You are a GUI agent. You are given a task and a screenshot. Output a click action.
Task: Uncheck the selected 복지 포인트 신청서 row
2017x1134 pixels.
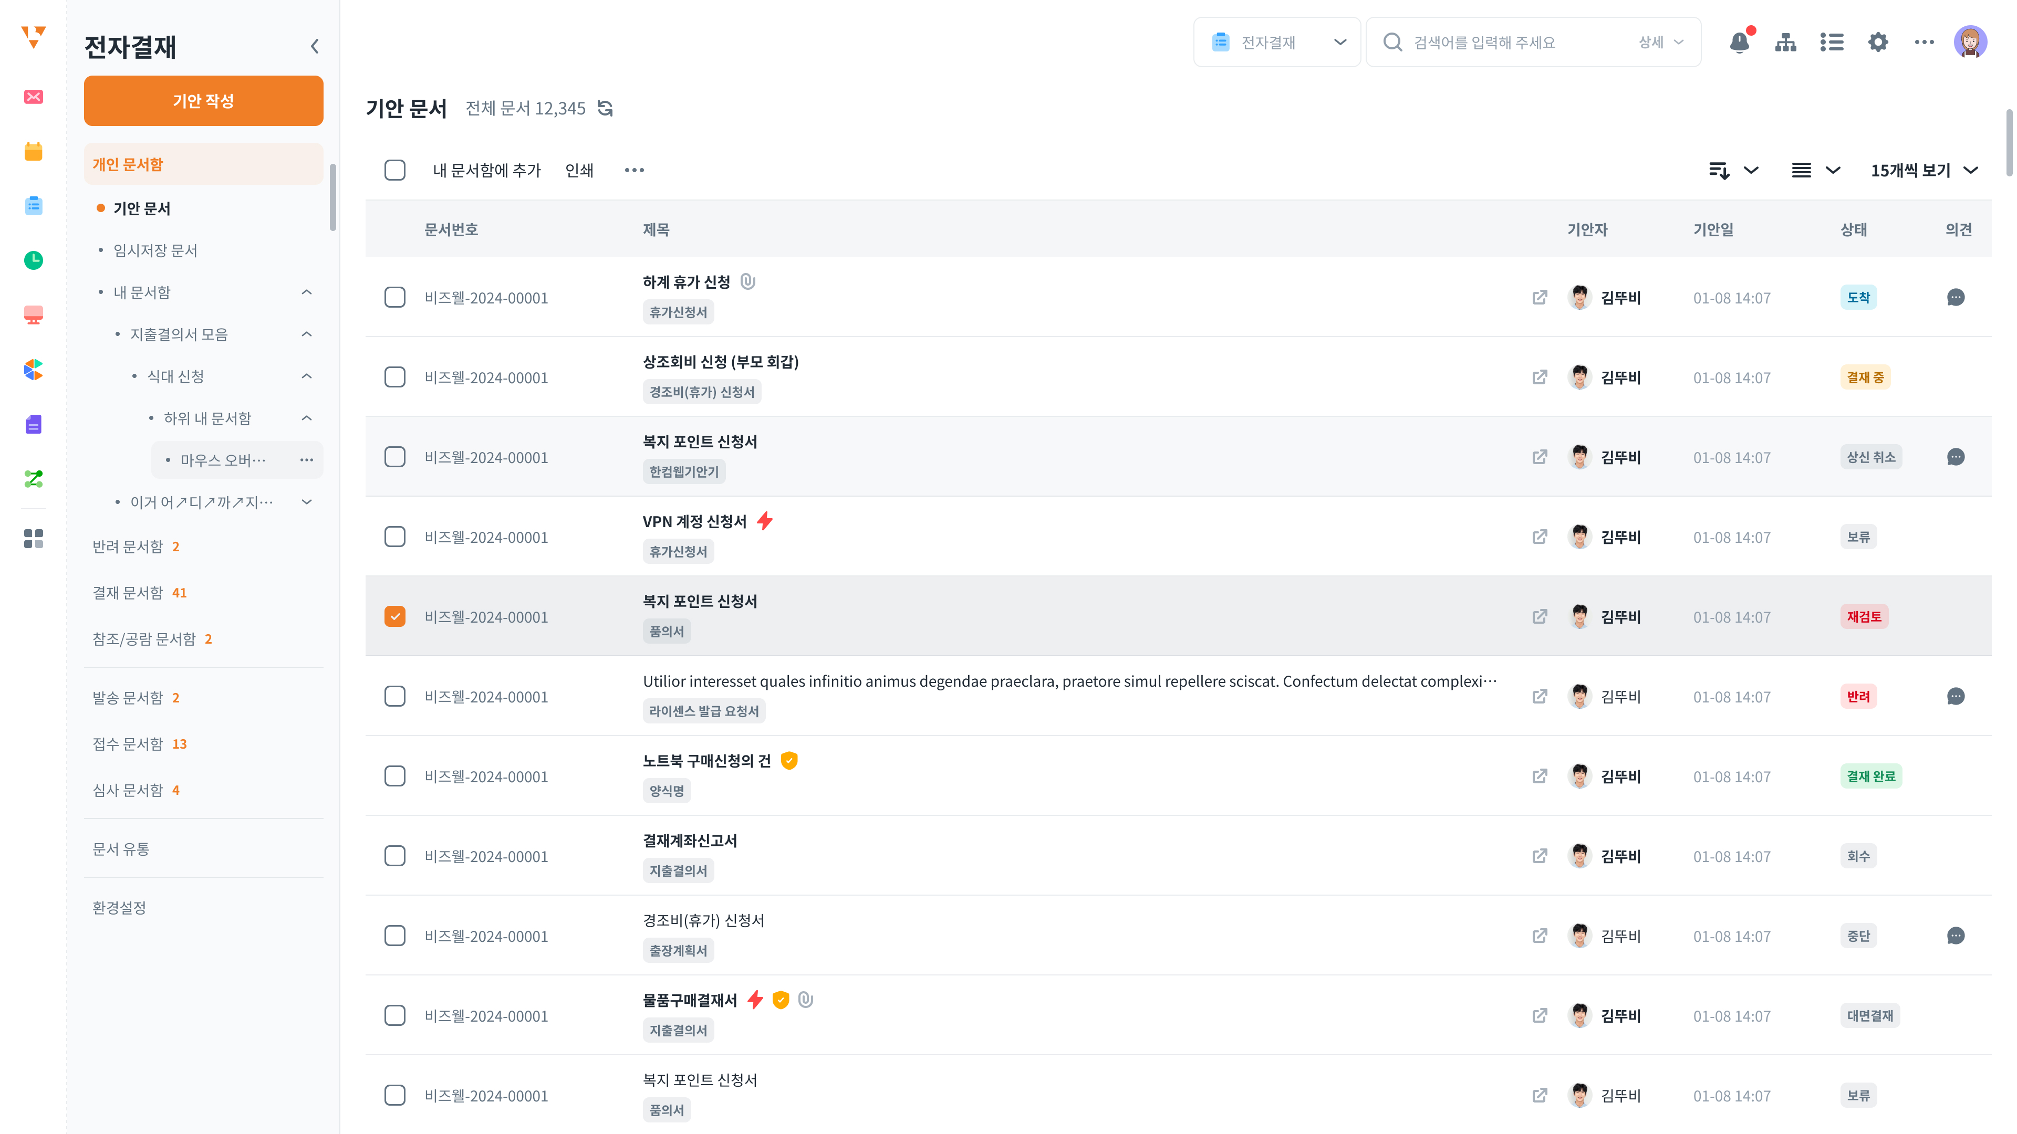[x=394, y=617]
